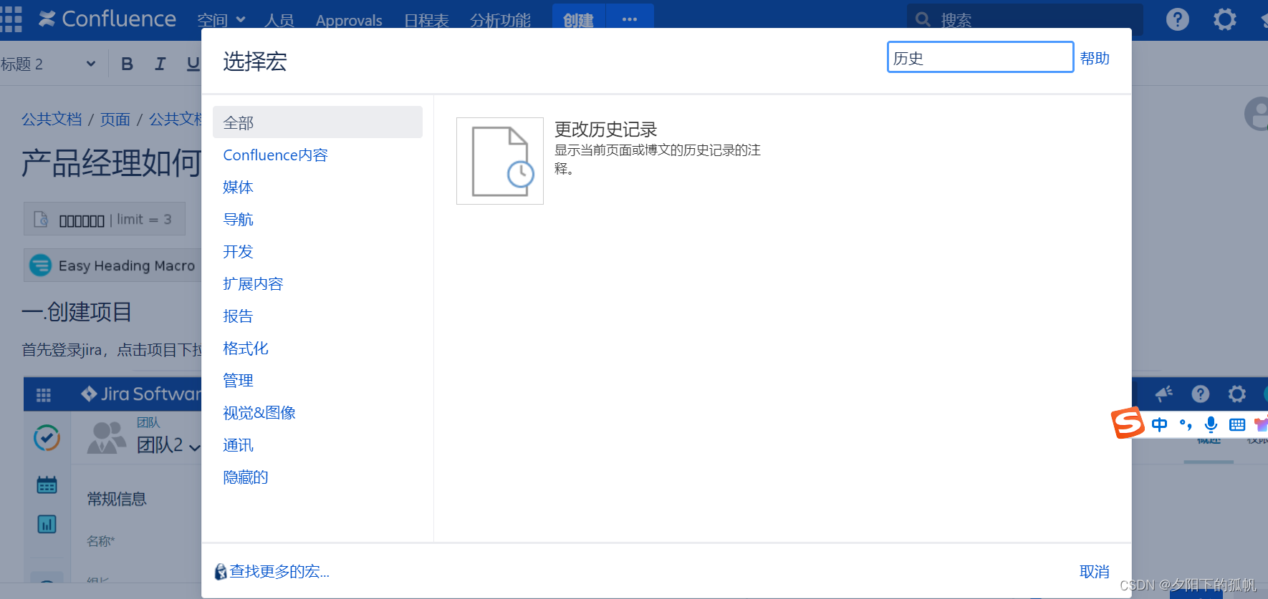Toggle bold formatting in editor toolbar
The image size is (1268, 599).
128,64
